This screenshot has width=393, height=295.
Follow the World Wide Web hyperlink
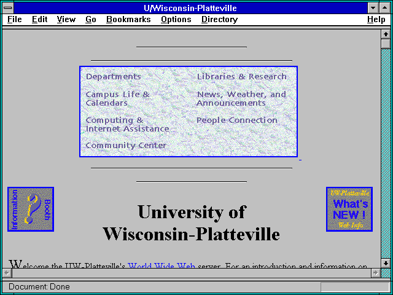click(x=161, y=265)
